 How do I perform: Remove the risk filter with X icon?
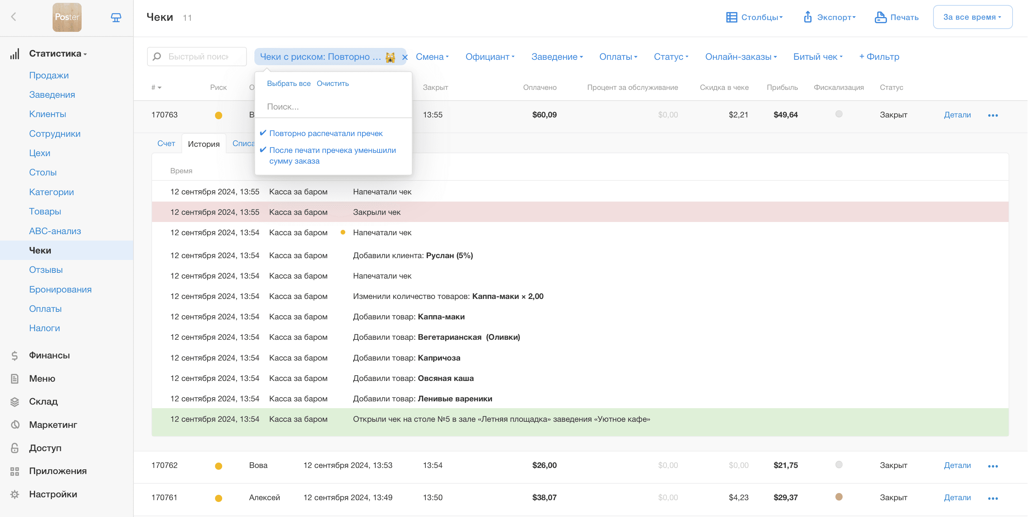click(x=405, y=57)
